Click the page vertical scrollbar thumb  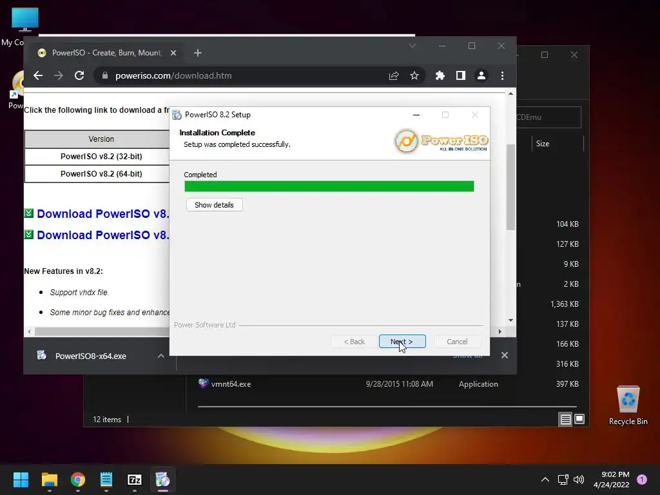pyautogui.click(x=510, y=186)
